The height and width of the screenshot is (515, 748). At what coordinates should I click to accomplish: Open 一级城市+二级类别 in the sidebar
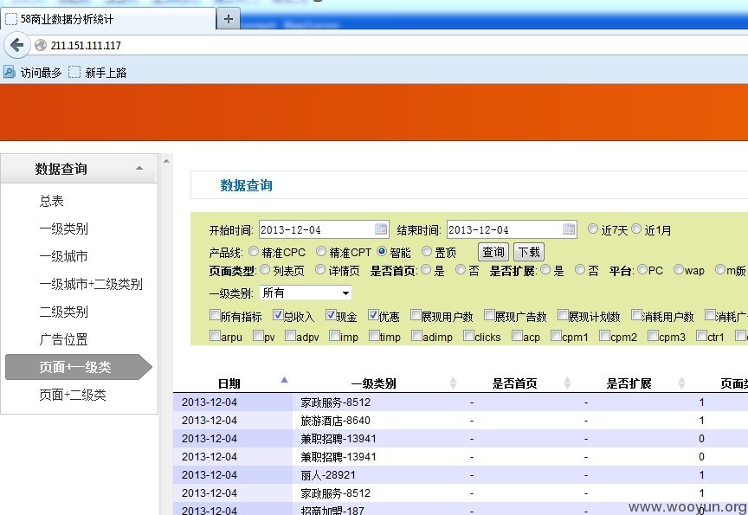[91, 284]
